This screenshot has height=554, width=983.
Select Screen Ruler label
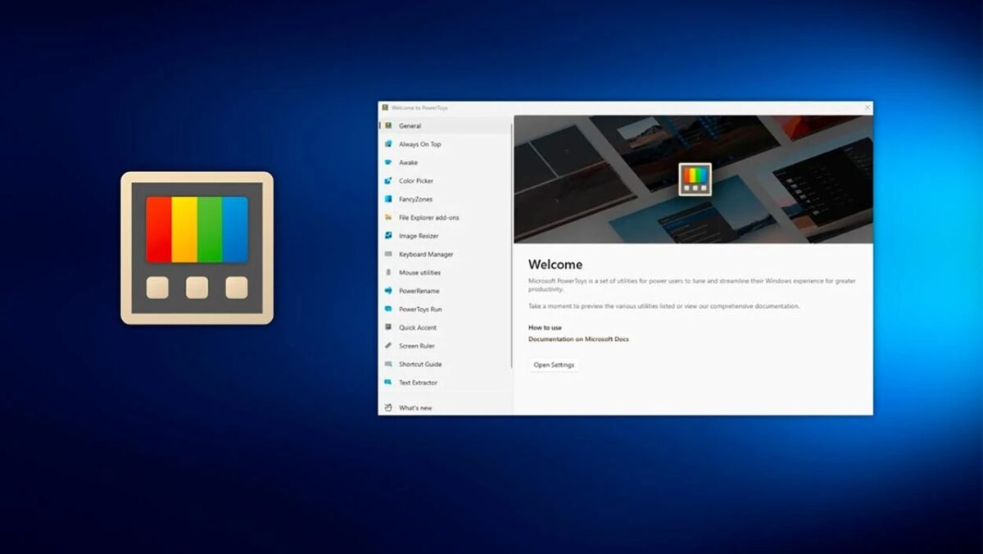(417, 346)
